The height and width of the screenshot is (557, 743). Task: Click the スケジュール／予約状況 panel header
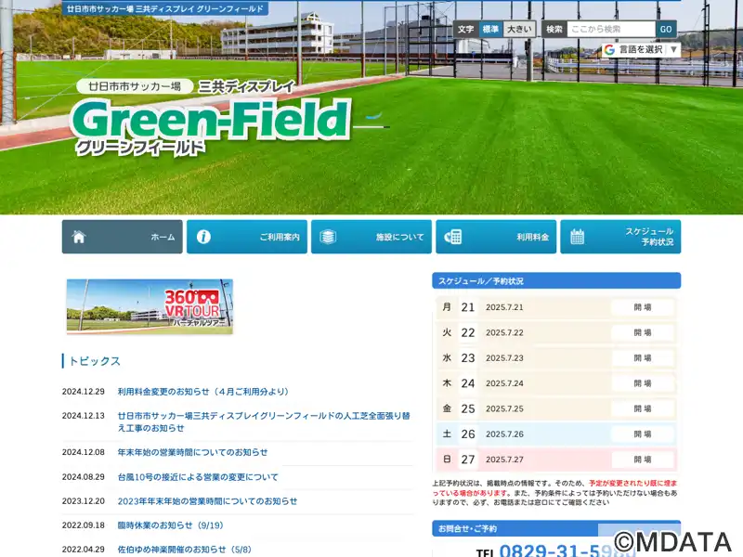[x=556, y=281]
